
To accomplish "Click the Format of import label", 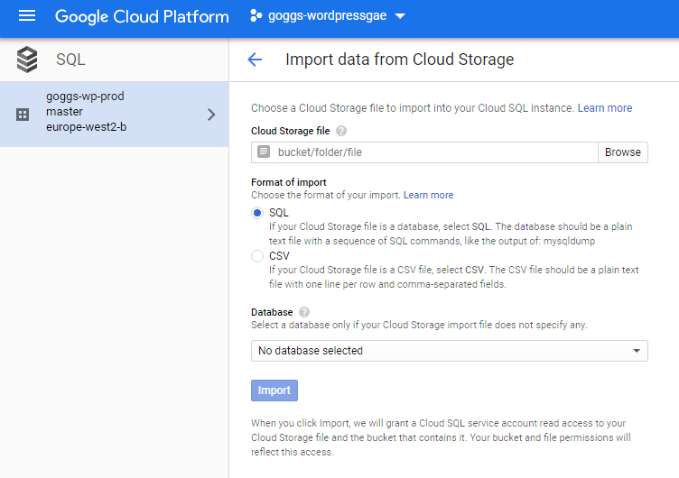I will coord(288,182).
